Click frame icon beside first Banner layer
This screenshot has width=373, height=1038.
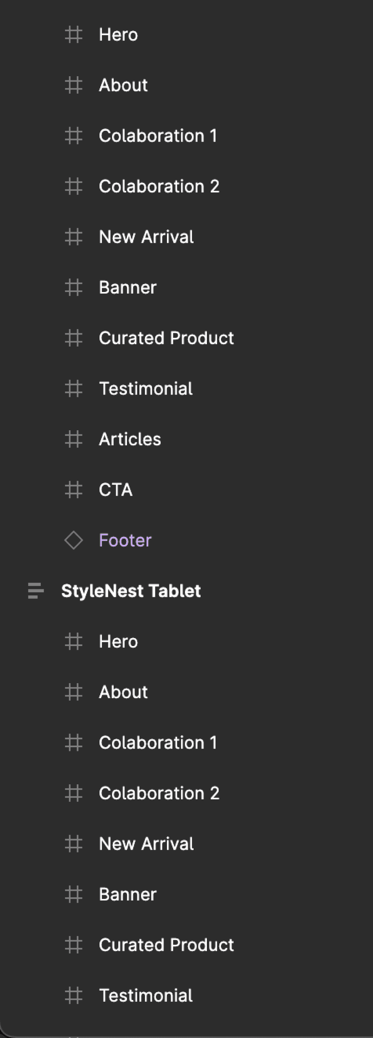pyautogui.click(x=74, y=287)
